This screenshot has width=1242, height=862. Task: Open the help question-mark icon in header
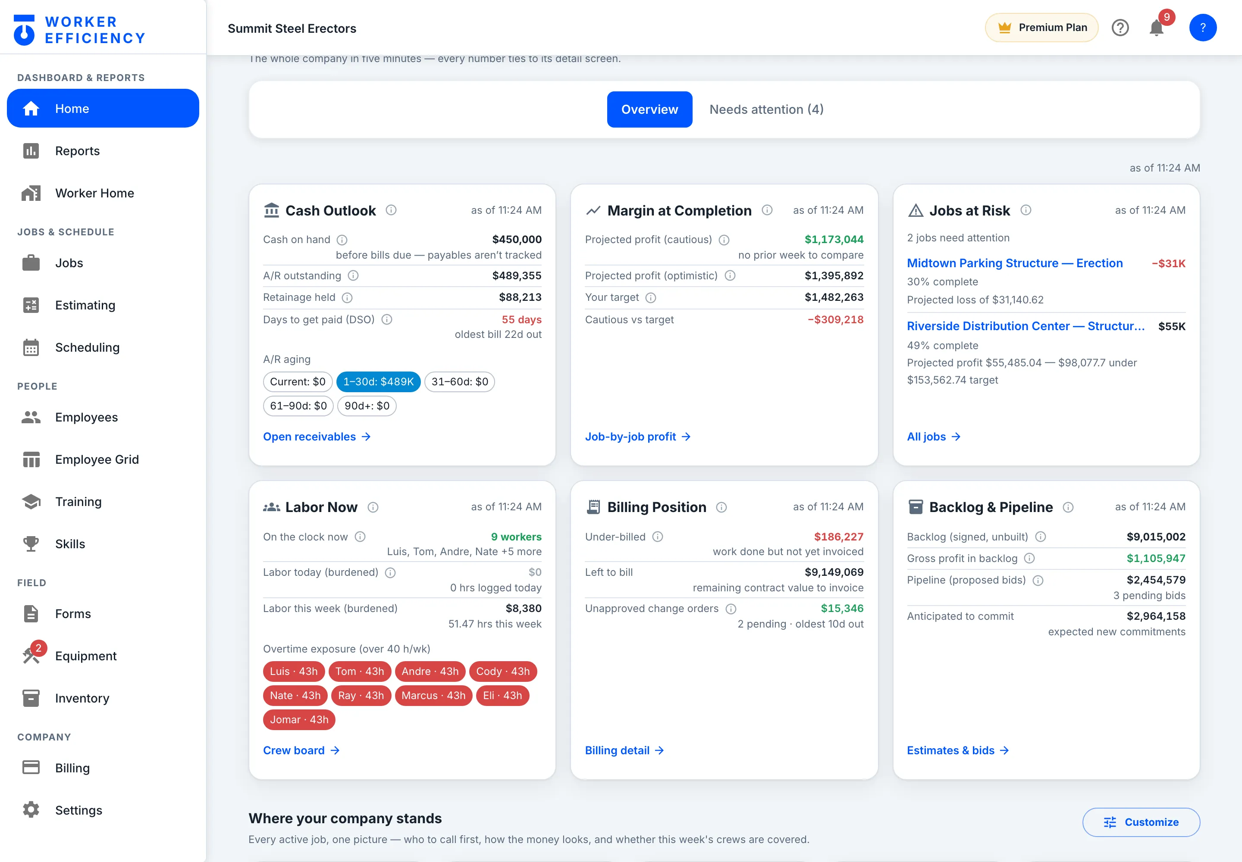coord(1120,28)
